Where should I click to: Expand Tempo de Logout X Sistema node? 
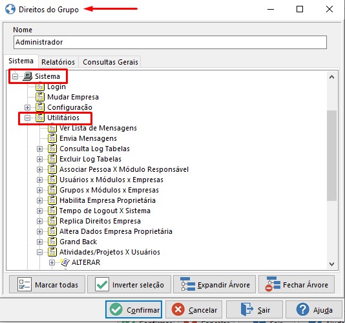click(x=39, y=211)
